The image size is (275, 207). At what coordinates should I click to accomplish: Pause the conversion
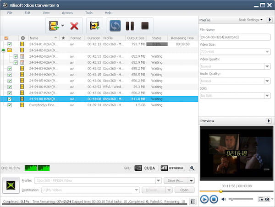click(130, 26)
